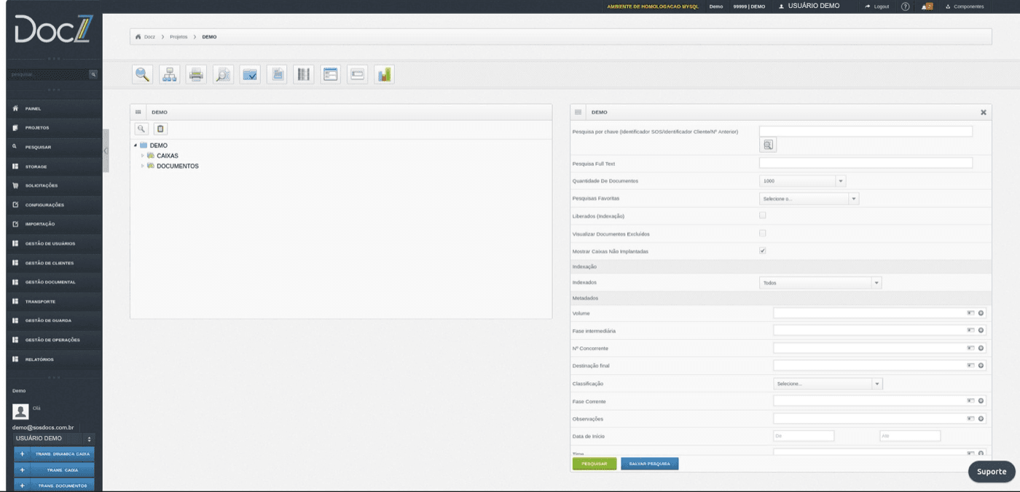
Task: Check Visualizar Documentos Excluídos
Action: pos(763,233)
